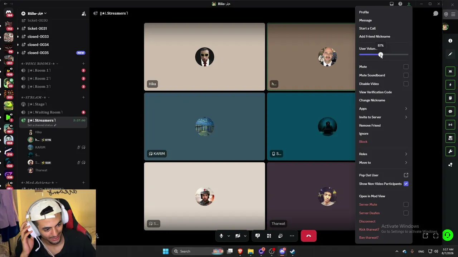The image size is (458, 257).
Task: Collapse the Mod Actions category
Action: click(x=39, y=182)
